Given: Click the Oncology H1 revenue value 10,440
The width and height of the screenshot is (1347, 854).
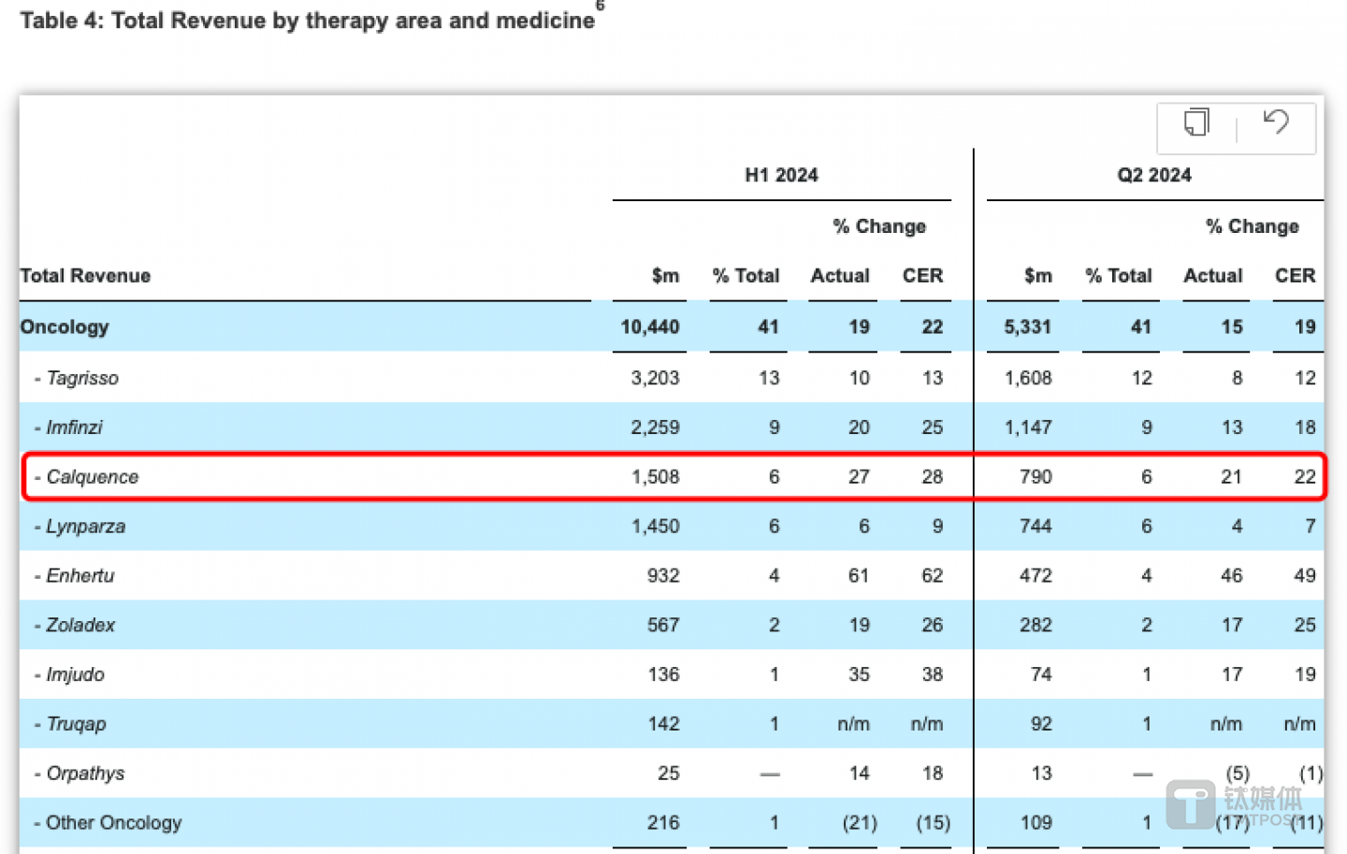Looking at the screenshot, I should pyautogui.click(x=650, y=327).
